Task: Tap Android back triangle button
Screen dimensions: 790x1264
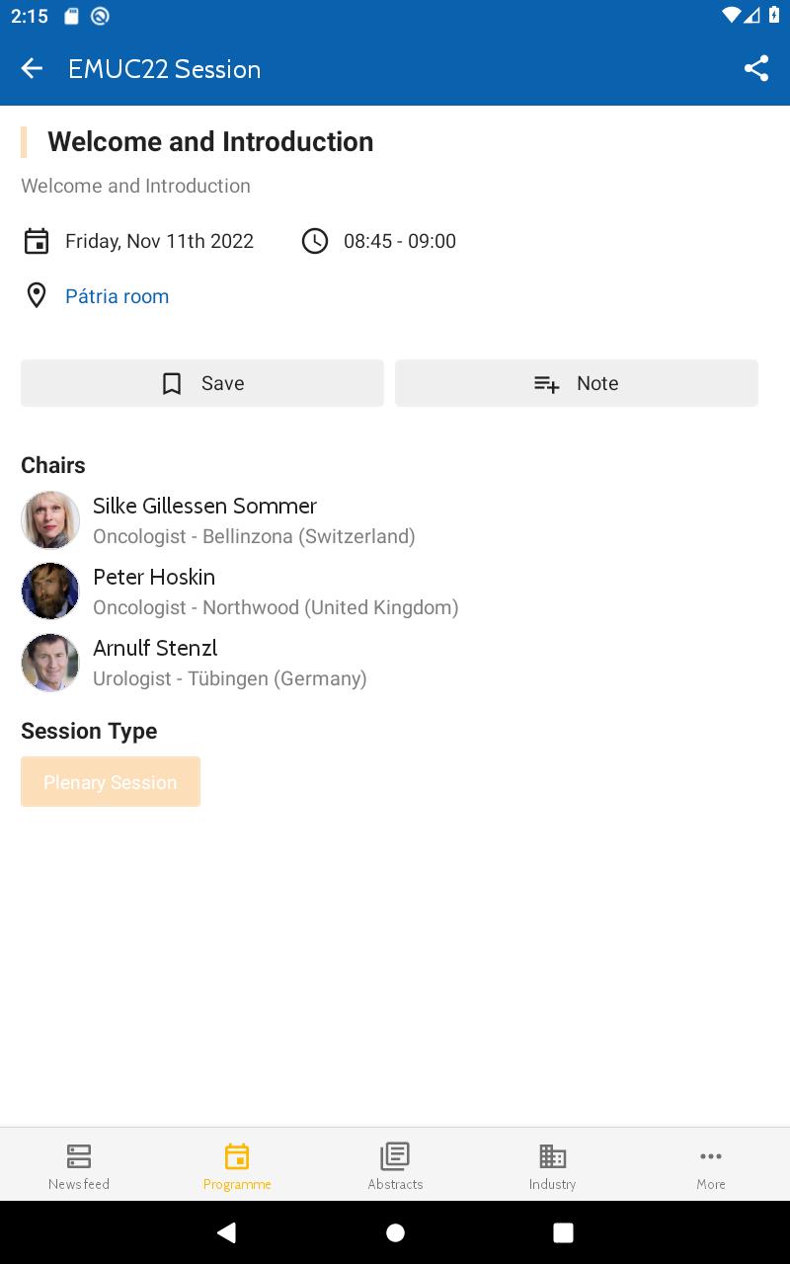Action: click(227, 1232)
